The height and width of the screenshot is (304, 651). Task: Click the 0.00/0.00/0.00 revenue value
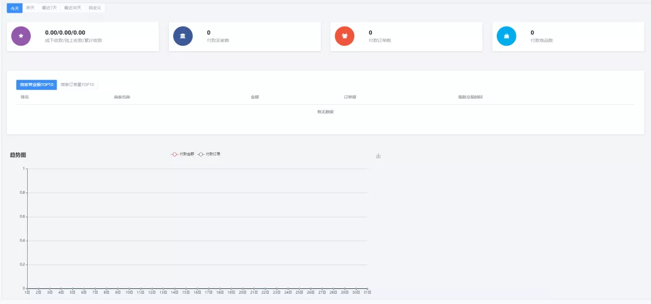click(65, 33)
